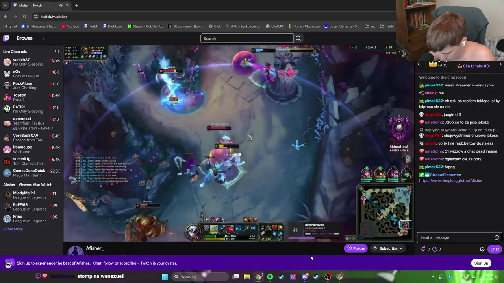Click StreamElements username in chat
Viewport: 504px width, 283px height.
coord(445,175)
